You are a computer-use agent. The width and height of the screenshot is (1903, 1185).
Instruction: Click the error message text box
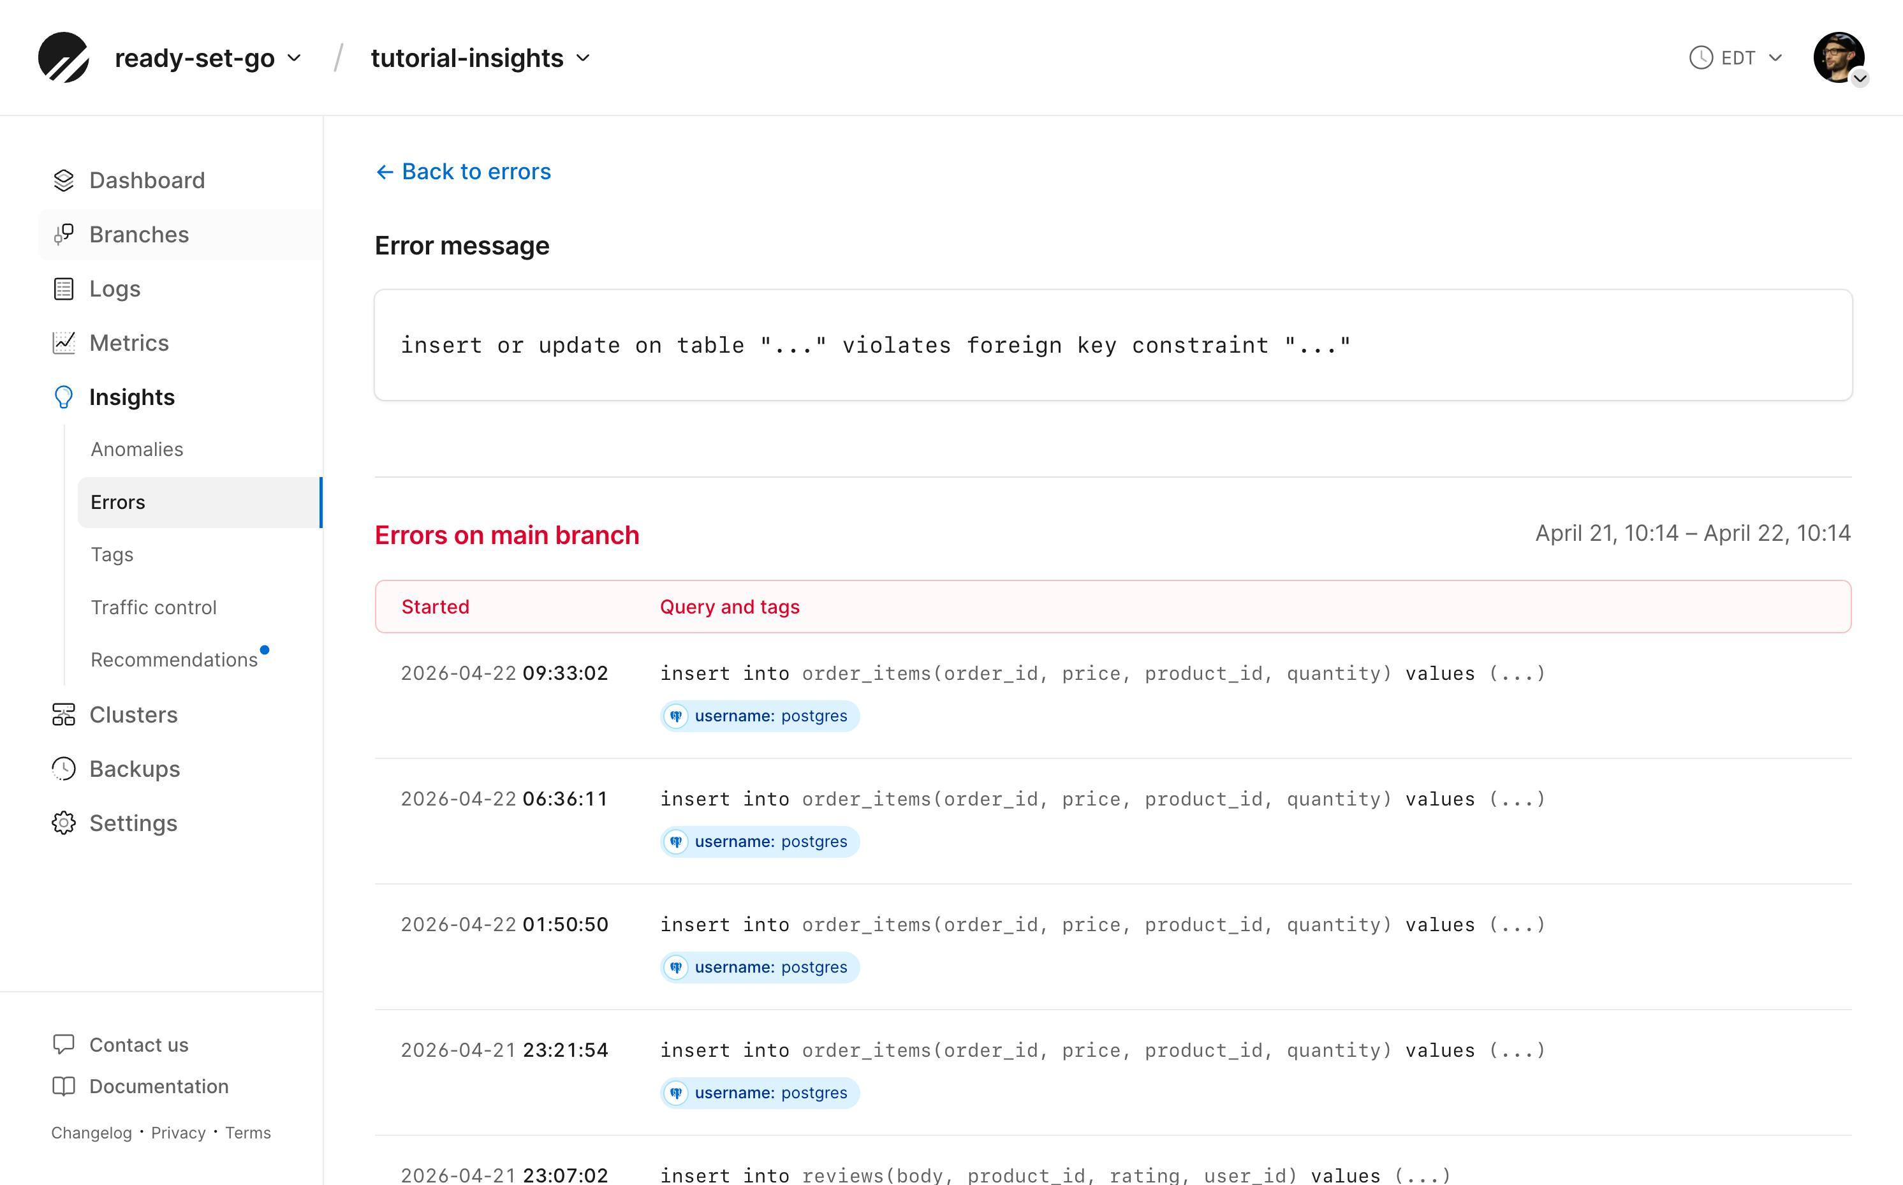(x=1112, y=345)
